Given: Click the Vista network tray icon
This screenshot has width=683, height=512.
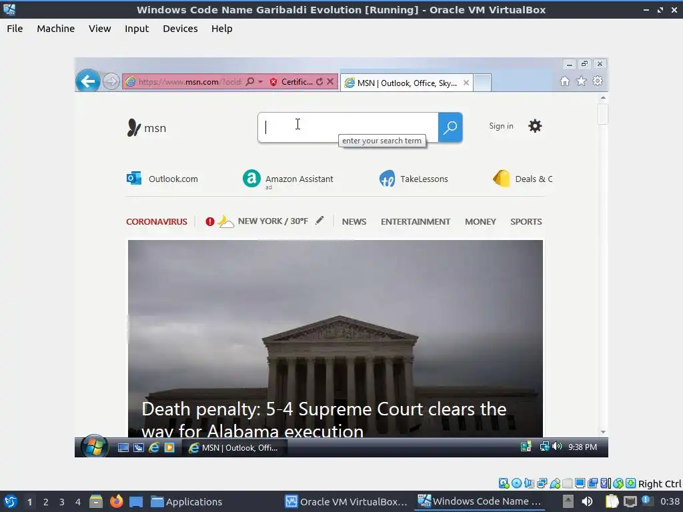Looking at the screenshot, I should click(544, 447).
